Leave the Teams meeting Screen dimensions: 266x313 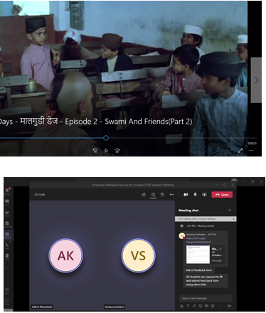[x=222, y=194]
